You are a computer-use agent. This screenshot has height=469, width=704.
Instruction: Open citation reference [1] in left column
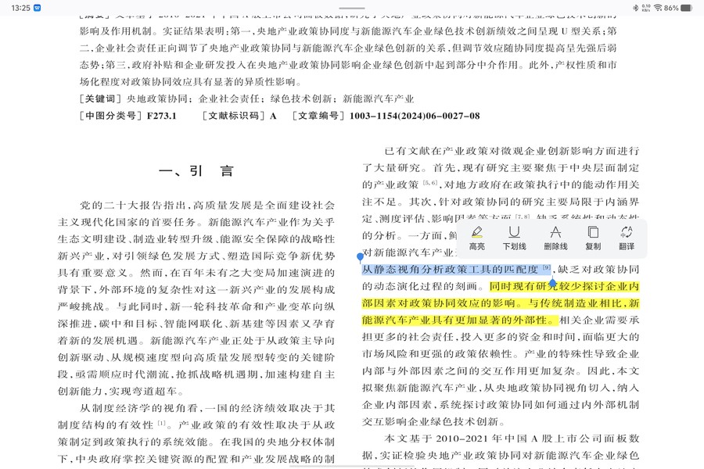(162, 423)
